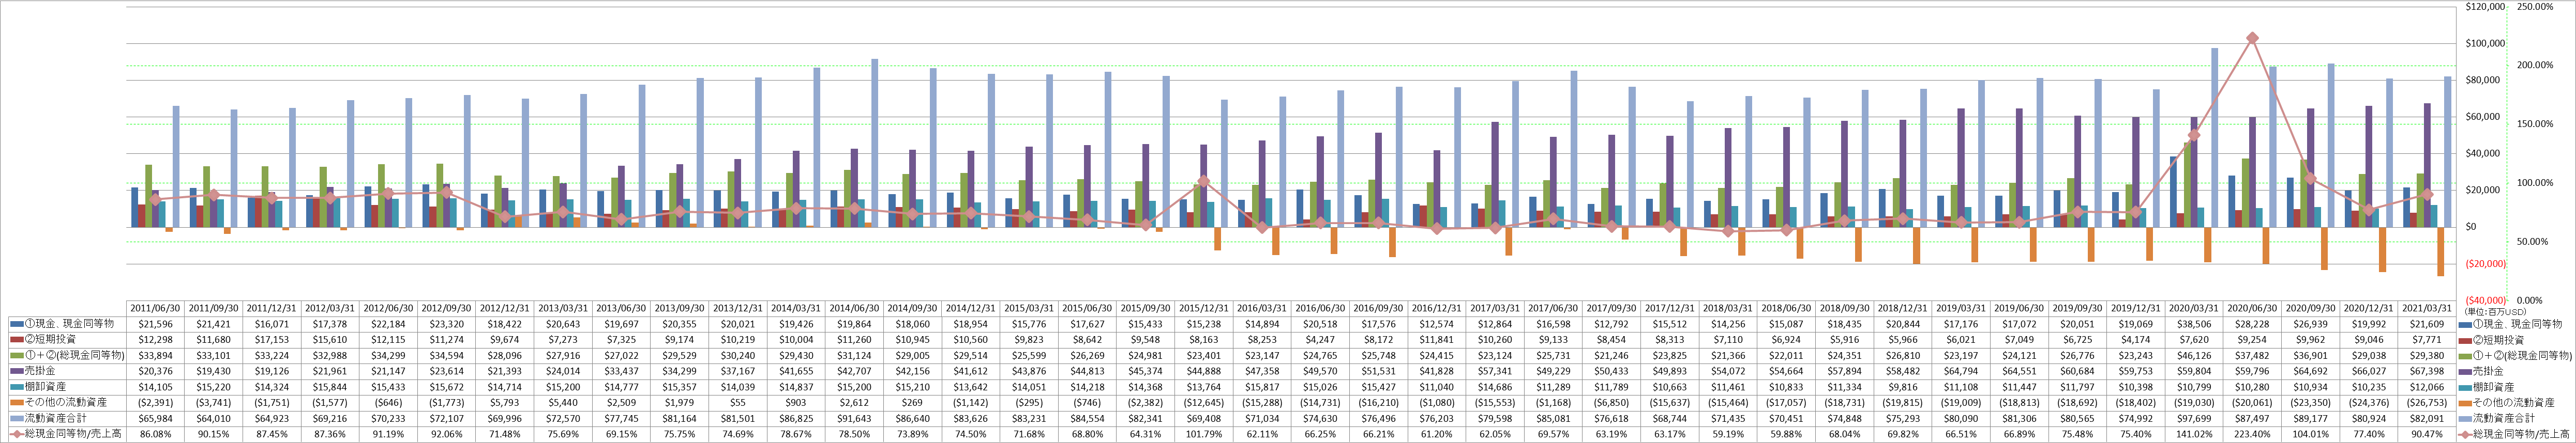Click the ratio cell 141.02%
Screen dimensions: 2576x443
pyautogui.click(x=2195, y=434)
